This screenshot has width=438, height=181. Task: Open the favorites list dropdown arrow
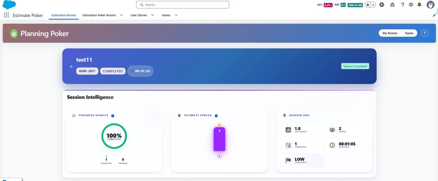click(373, 5)
